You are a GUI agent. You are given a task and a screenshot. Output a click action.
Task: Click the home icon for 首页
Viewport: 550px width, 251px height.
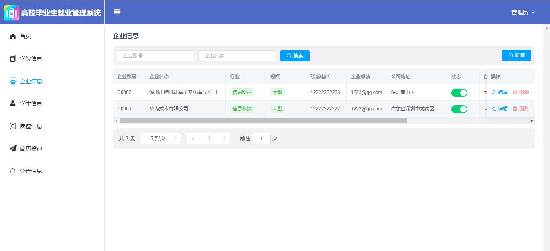coord(13,37)
